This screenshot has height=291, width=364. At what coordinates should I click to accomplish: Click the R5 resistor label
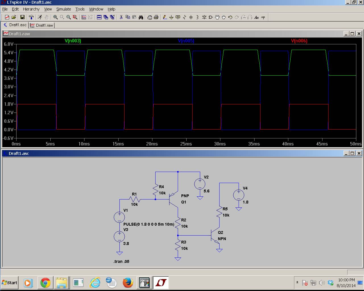pos(225,209)
